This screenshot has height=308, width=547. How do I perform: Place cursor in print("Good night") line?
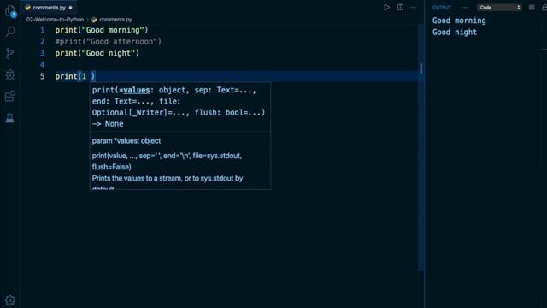click(97, 53)
